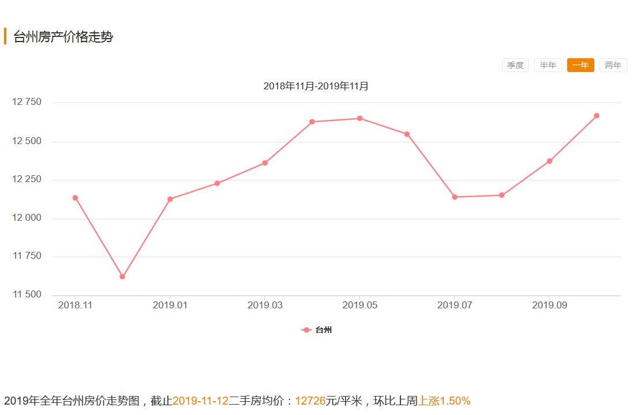Viewport: 633px width, 415px height.
Task: Click the orange date 2019-11-12
Action: [200, 401]
